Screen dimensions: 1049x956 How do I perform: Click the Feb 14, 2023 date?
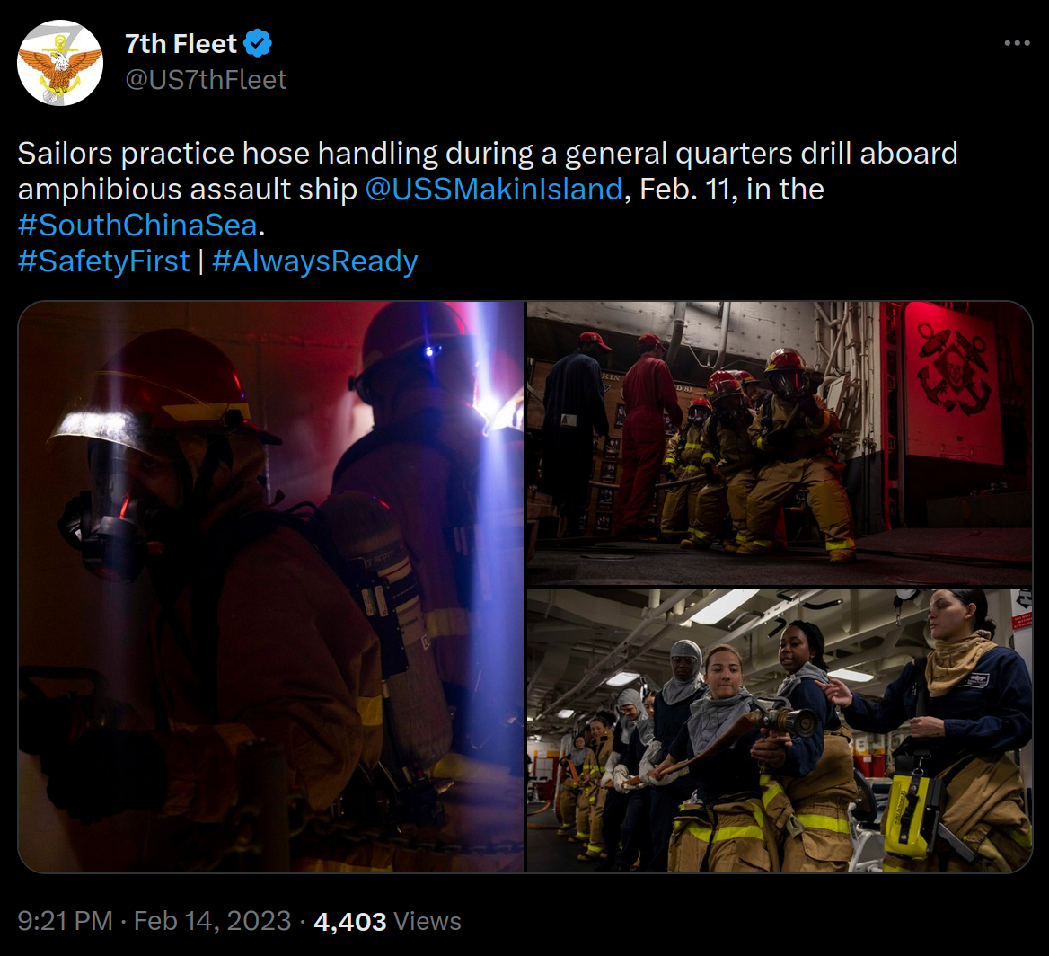coord(212,921)
